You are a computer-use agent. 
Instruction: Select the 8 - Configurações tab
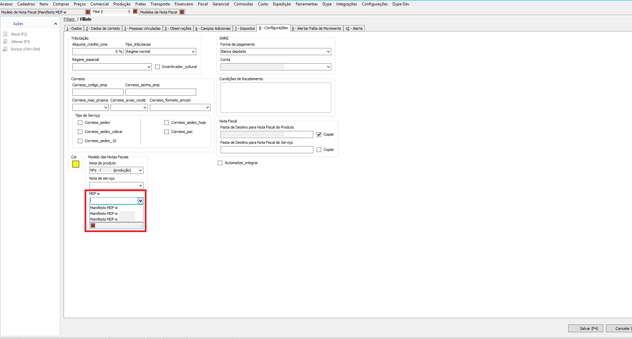273,28
